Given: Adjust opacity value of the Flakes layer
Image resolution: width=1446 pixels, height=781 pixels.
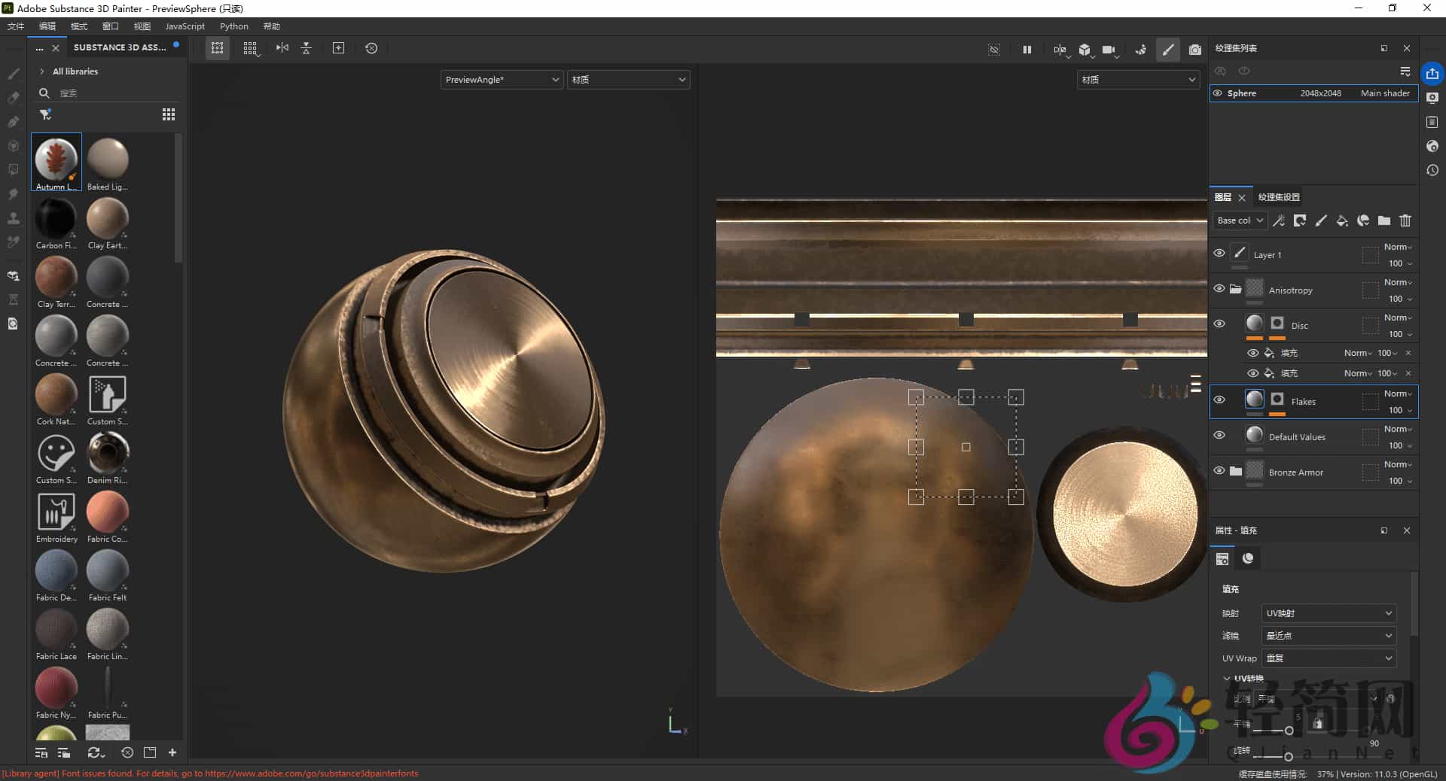Looking at the screenshot, I should [1396, 410].
